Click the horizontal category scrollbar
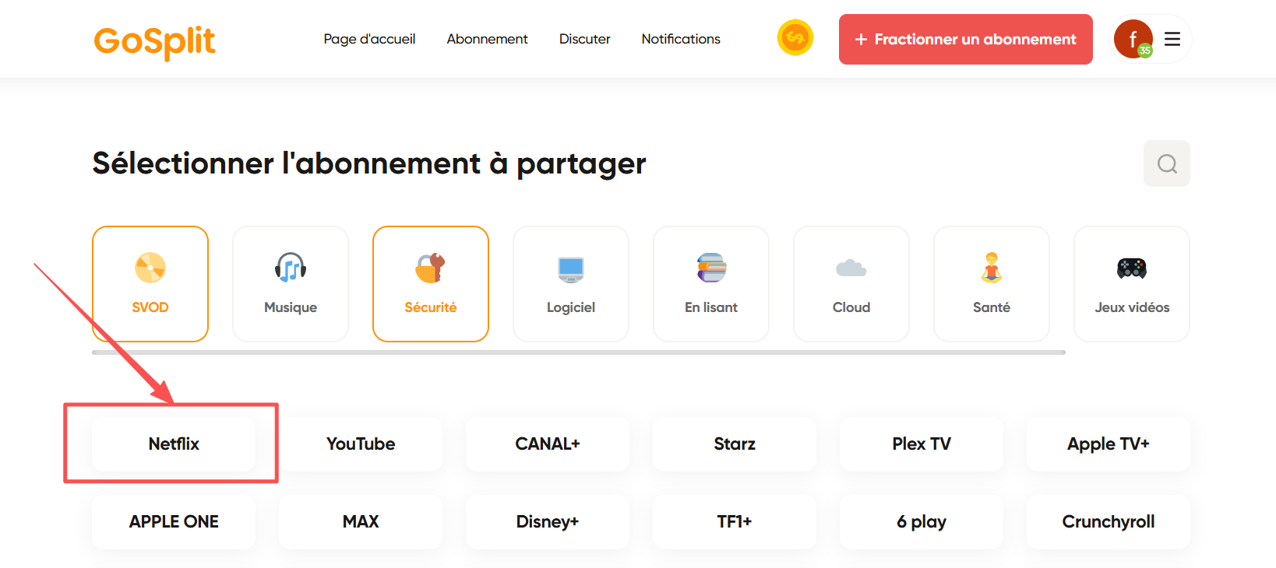This screenshot has width=1276, height=568. [578, 352]
